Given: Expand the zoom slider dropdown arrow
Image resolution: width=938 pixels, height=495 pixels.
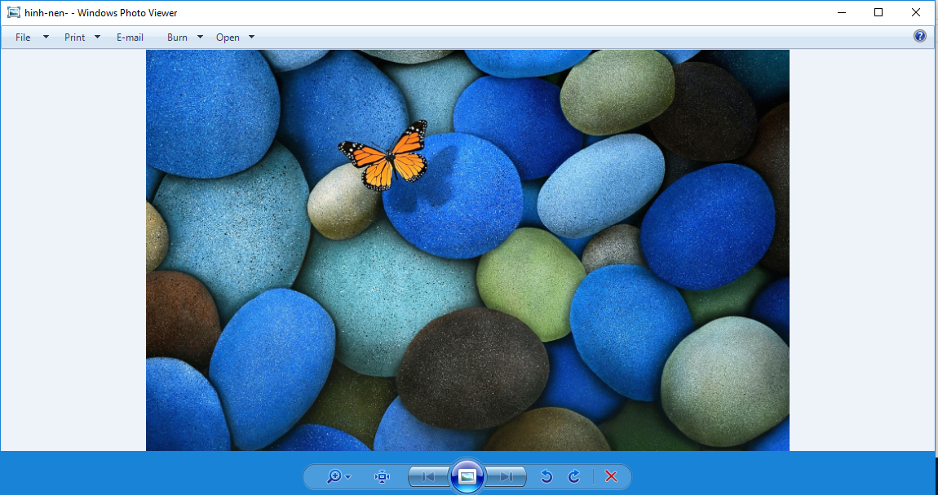Looking at the screenshot, I should coord(348,477).
